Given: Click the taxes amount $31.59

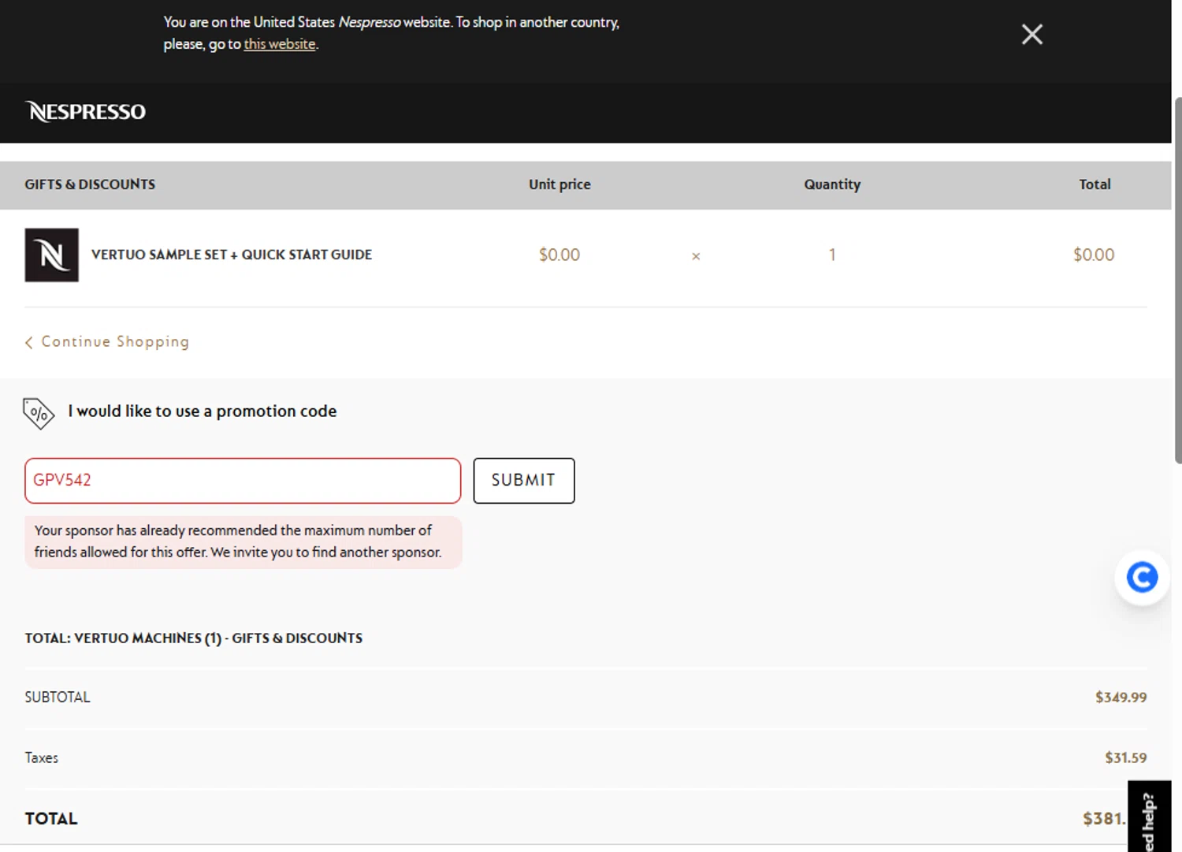Looking at the screenshot, I should [x=1125, y=758].
